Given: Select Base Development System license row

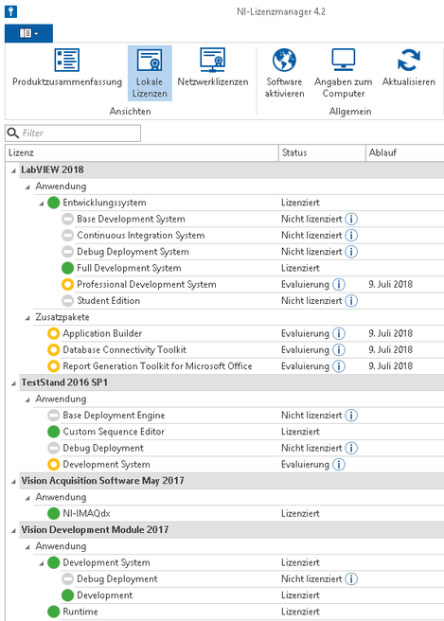Looking at the screenshot, I should pyautogui.click(x=252, y=219).
